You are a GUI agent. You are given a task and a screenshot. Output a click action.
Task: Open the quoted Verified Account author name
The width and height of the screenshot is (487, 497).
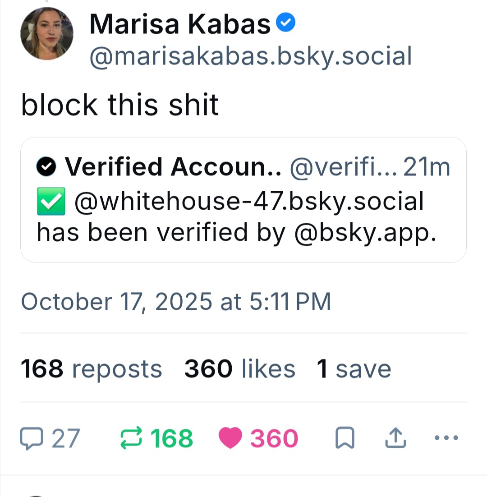point(173,167)
